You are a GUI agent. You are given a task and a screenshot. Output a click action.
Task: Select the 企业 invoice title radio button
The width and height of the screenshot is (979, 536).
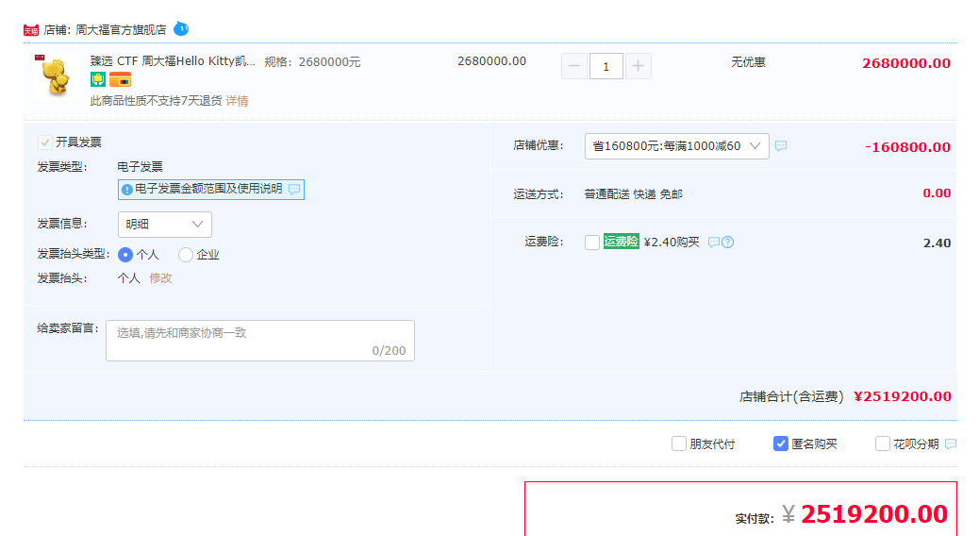click(x=186, y=255)
